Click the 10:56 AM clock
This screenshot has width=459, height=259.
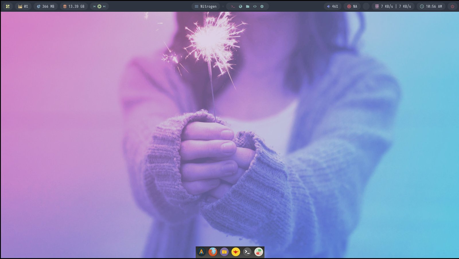pos(431,6)
